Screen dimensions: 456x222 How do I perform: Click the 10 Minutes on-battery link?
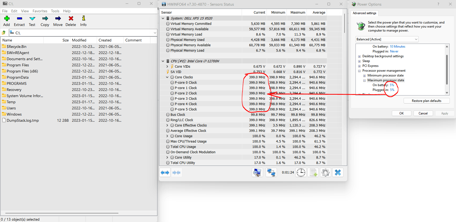click(397, 47)
